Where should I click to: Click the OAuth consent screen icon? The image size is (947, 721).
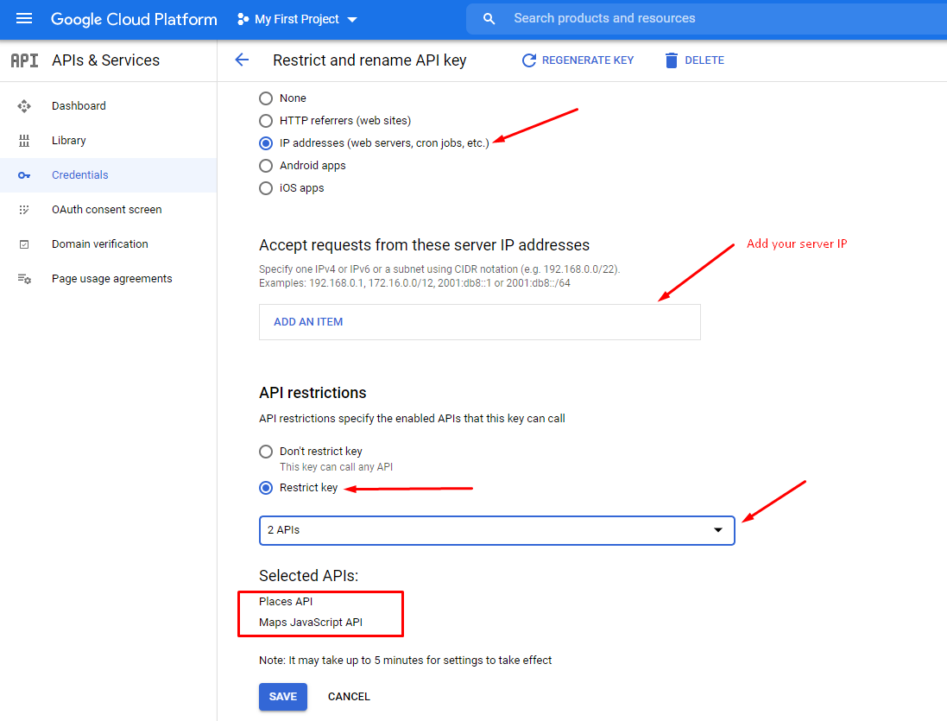(x=24, y=210)
